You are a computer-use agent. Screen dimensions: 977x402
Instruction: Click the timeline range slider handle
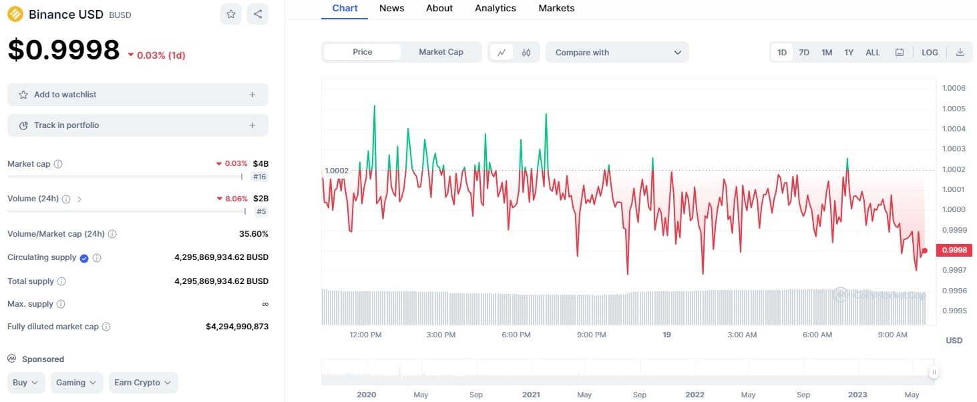click(934, 373)
